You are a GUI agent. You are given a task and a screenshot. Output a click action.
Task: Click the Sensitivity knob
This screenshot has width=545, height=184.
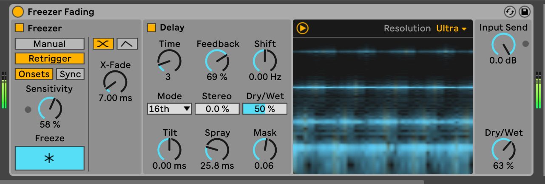tap(50, 108)
